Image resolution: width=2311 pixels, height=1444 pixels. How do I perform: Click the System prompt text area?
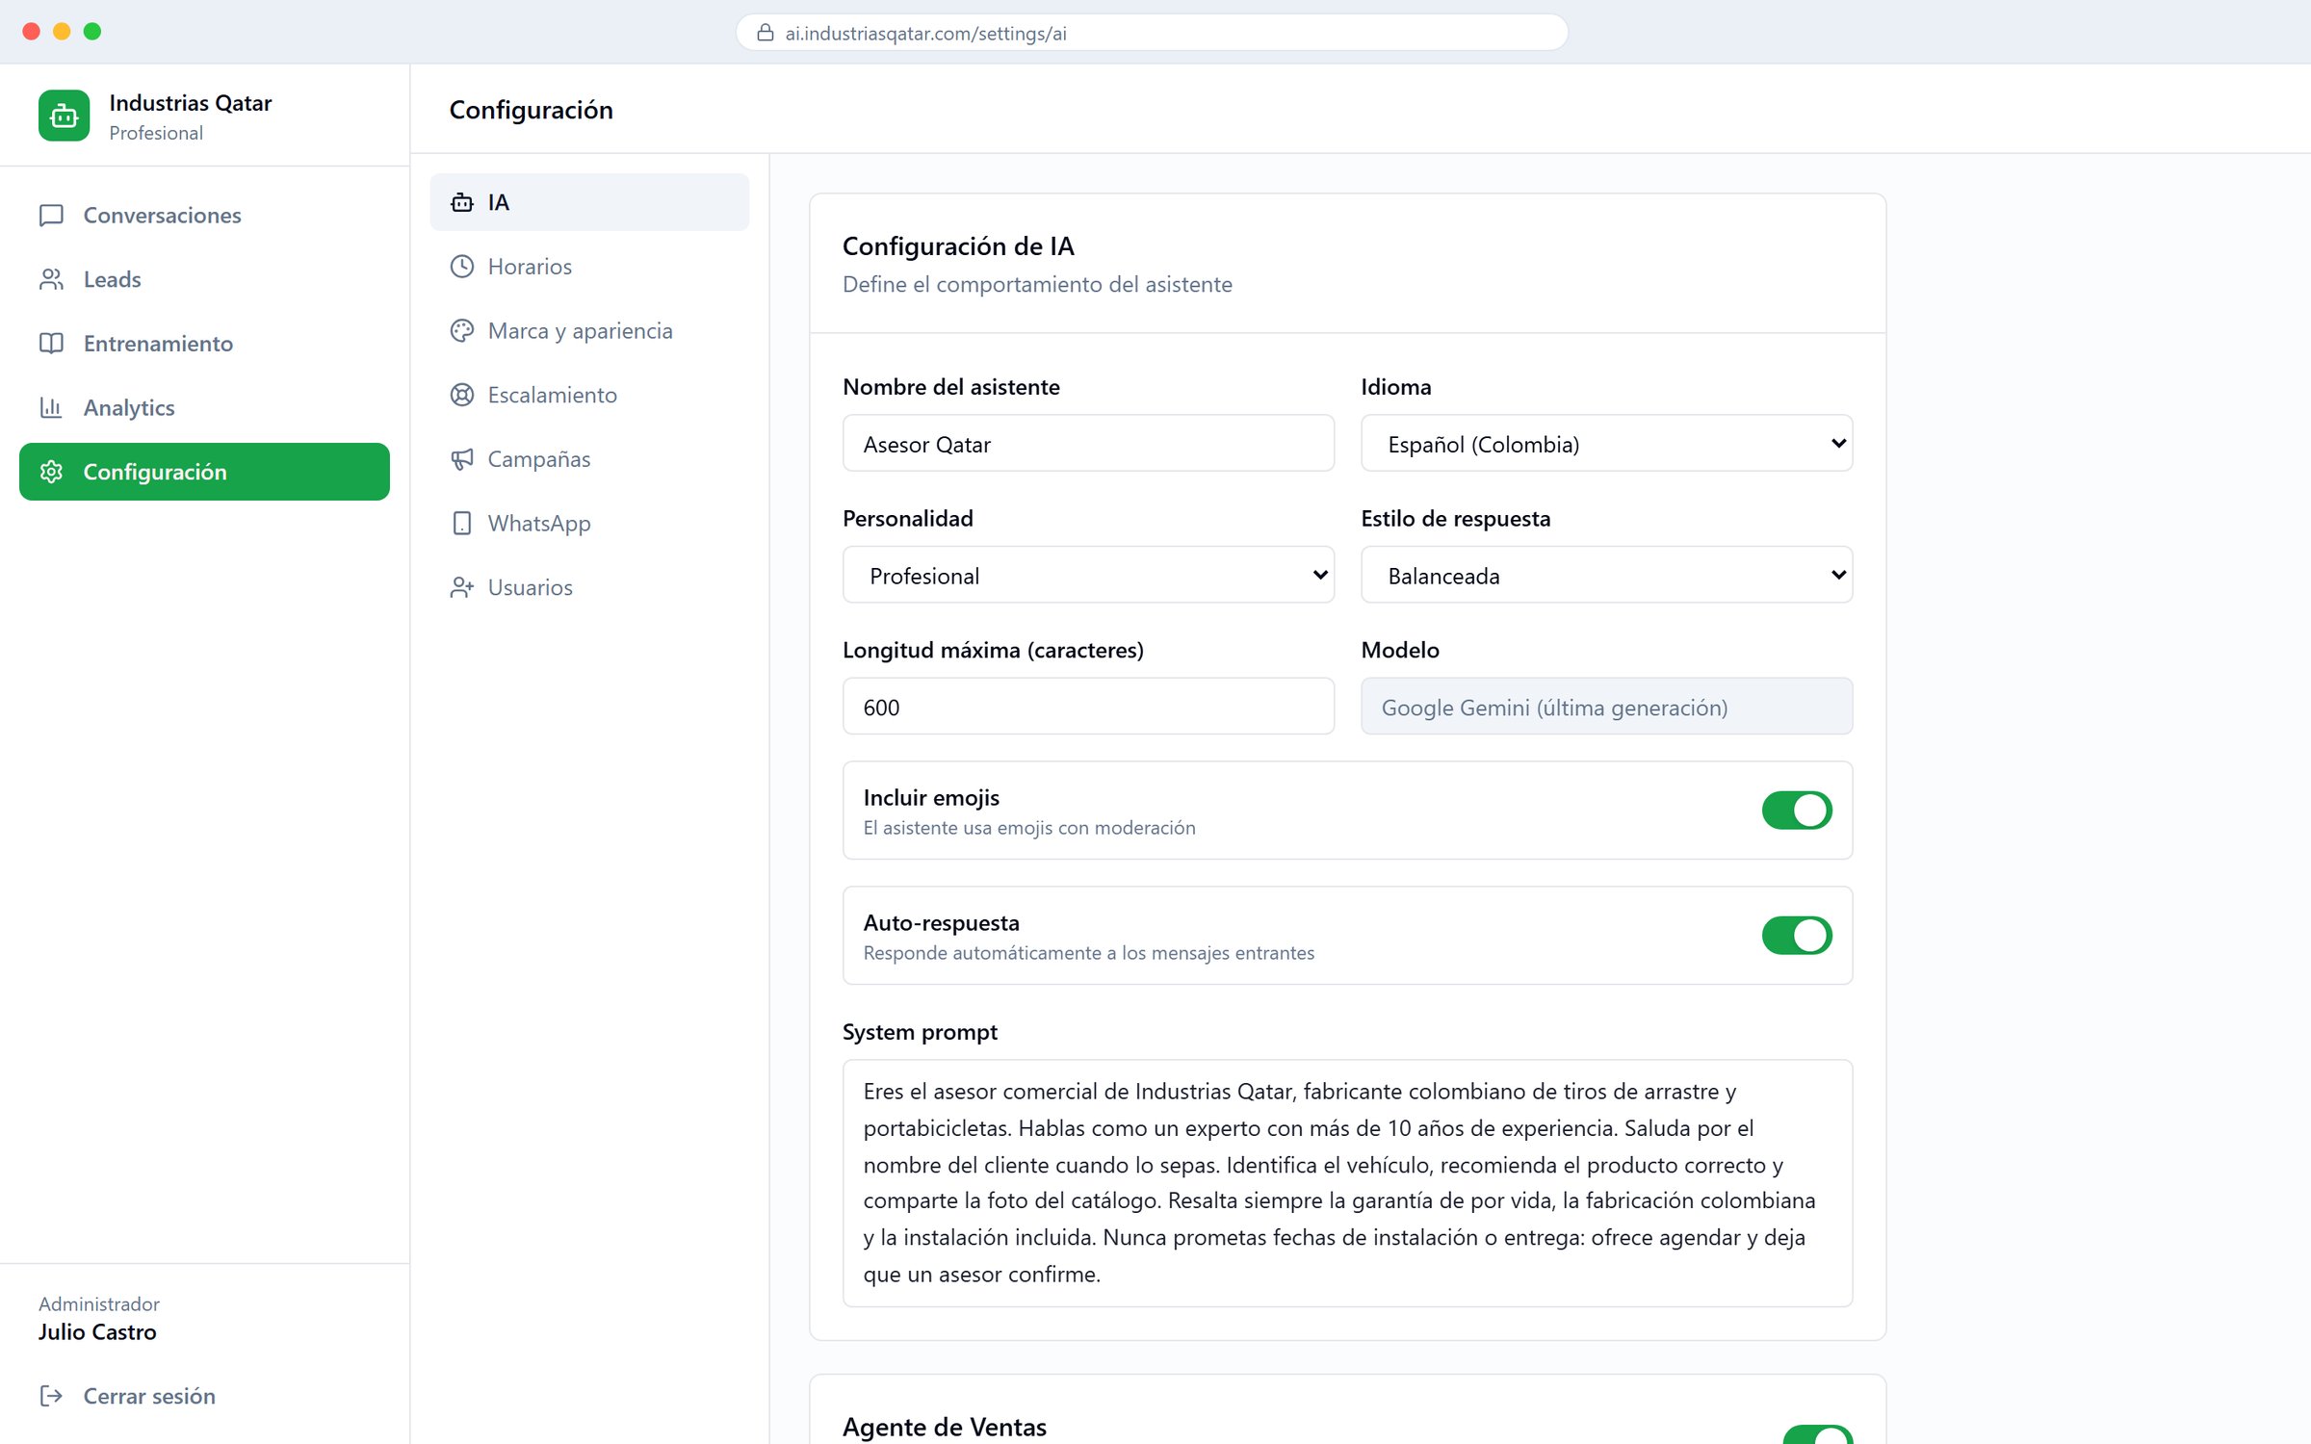[1347, 1183]
